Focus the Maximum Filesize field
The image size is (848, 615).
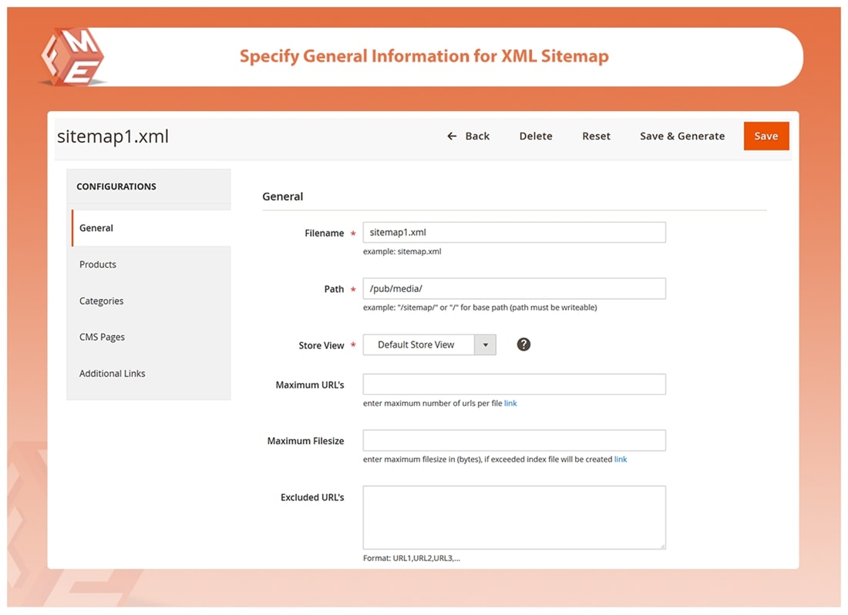(514, 441)
